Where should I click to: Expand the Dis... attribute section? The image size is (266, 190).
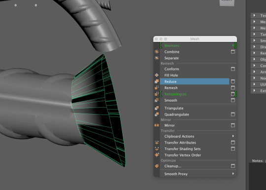(254, 46)
